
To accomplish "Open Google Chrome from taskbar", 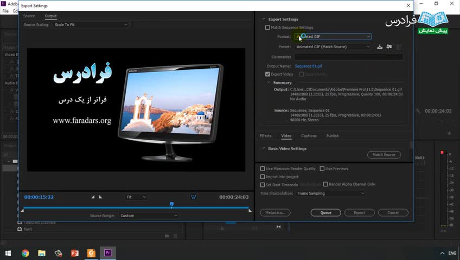I will [25, 253].
